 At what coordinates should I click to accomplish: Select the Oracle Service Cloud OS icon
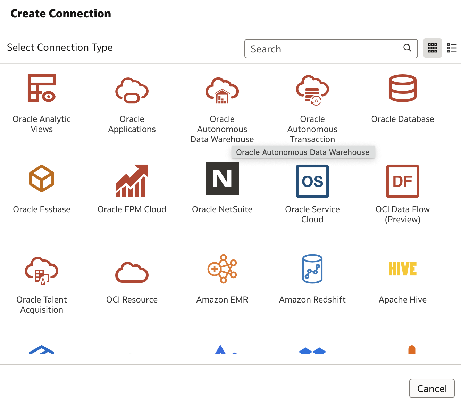tap(312, 181)
